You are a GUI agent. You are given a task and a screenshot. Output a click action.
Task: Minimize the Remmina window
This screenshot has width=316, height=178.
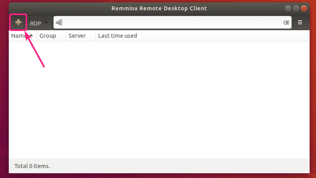[x=288, y=8]
